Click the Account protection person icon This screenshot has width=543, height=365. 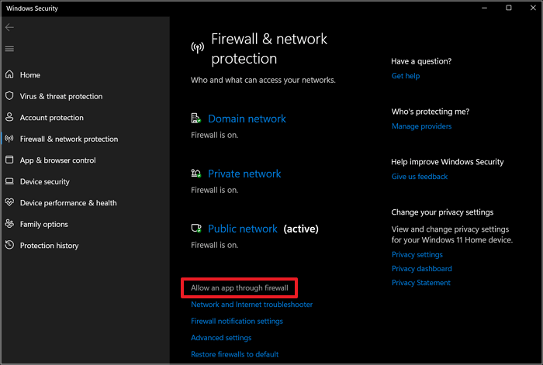tap(9, 118)
